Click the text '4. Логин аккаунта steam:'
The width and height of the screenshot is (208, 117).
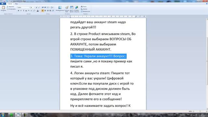point(90,73)
